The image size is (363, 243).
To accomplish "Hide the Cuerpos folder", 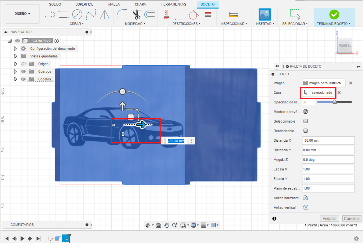I will click(23, 71).
